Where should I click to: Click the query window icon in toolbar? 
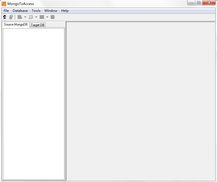31,17
